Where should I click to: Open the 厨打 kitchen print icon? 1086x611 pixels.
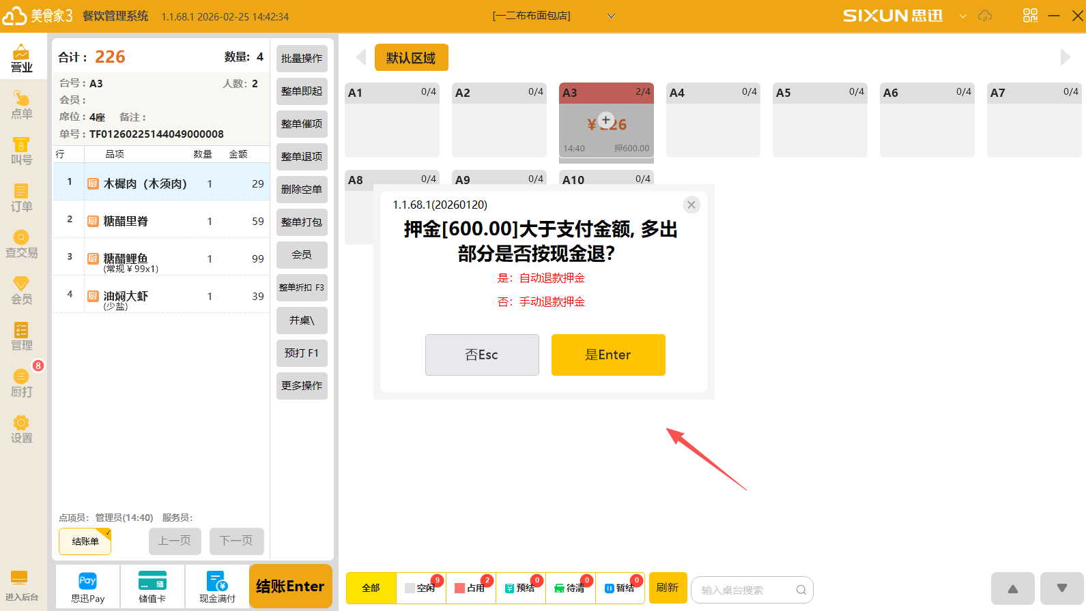[21, 383]
